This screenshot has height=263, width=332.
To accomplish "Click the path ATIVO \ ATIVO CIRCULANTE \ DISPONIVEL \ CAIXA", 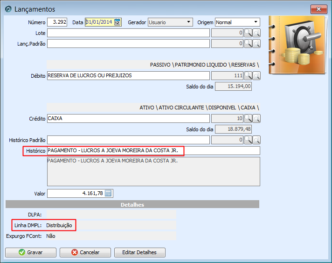I will tap(199, 108).
